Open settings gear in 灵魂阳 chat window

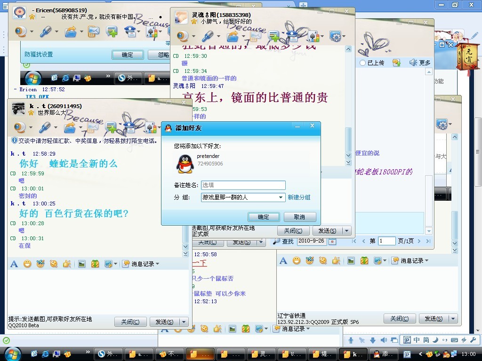[x=335, y=36]
